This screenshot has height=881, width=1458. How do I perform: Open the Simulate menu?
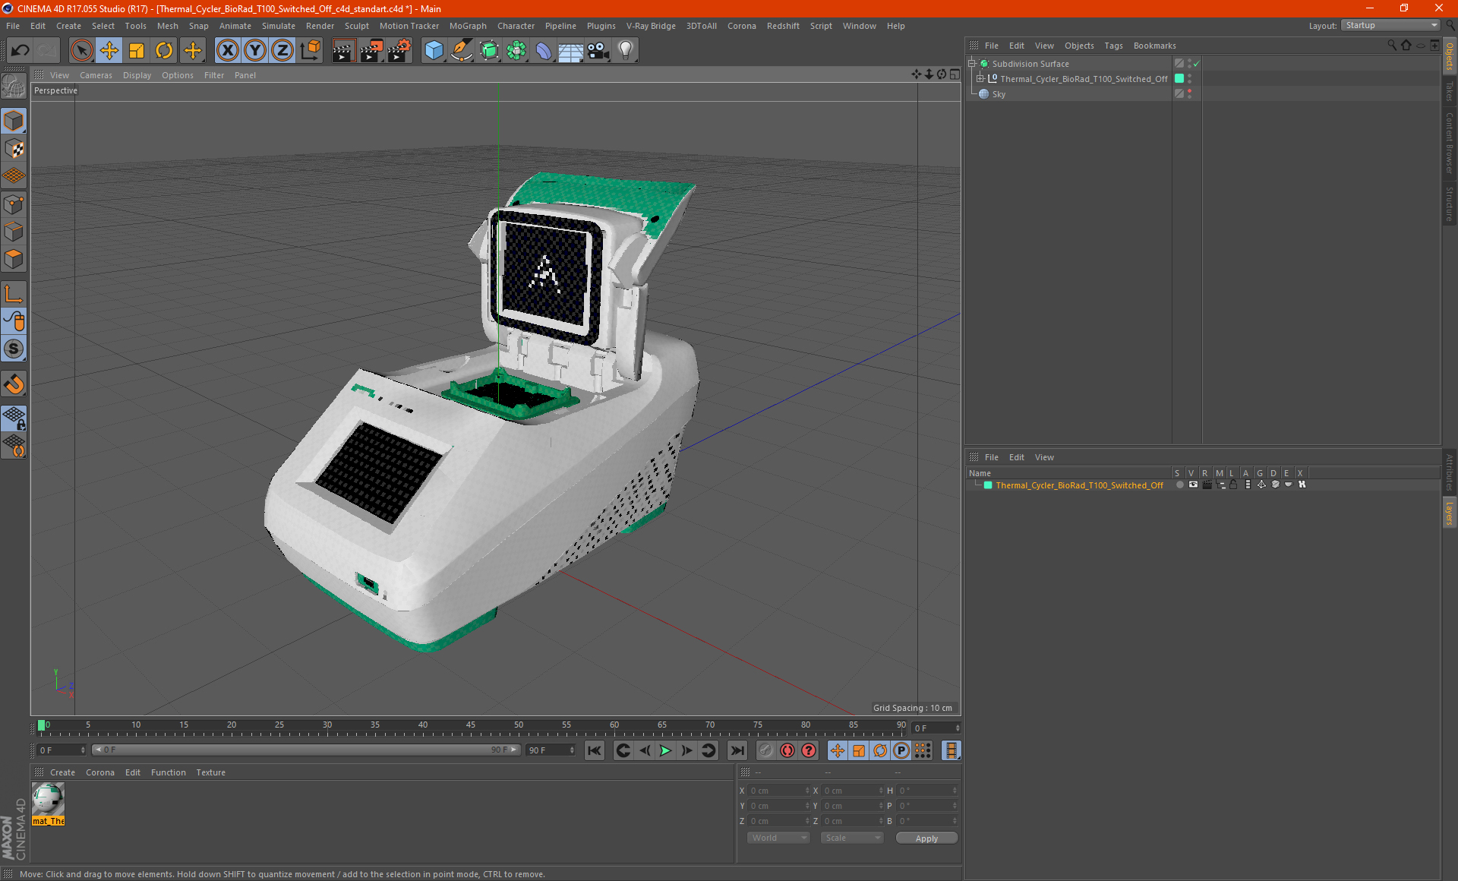(x=278, y=26)
